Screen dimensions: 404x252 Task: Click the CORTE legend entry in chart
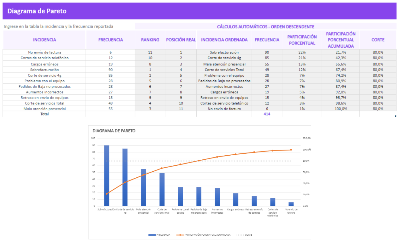coord(248,235)
